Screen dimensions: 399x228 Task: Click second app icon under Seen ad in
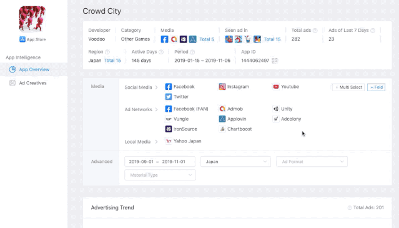238,39
